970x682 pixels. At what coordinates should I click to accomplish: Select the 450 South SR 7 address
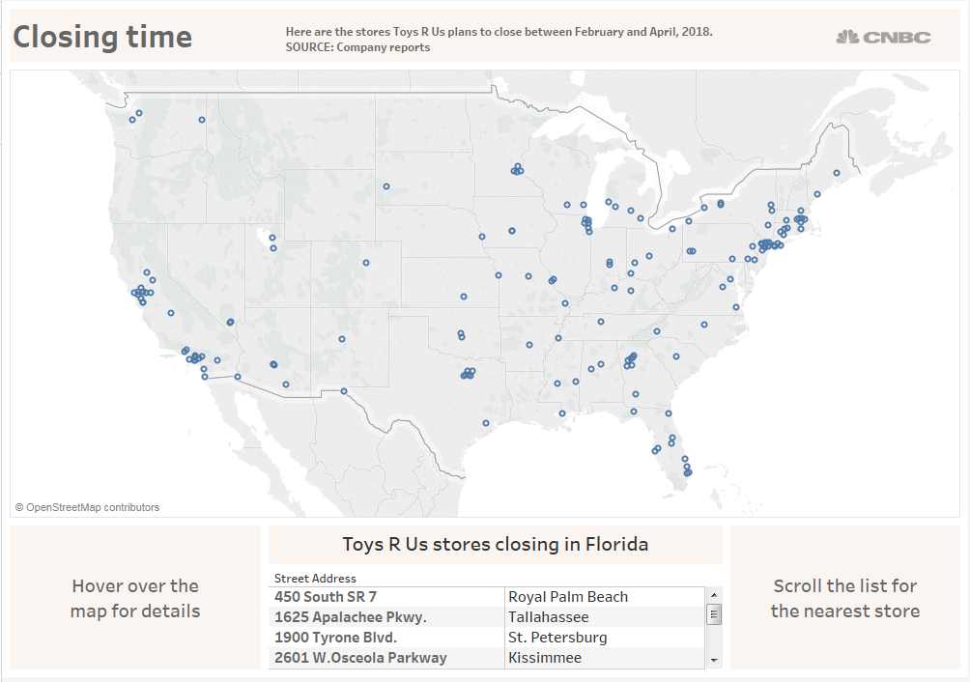pyautogui.click(x=326, y=597)
